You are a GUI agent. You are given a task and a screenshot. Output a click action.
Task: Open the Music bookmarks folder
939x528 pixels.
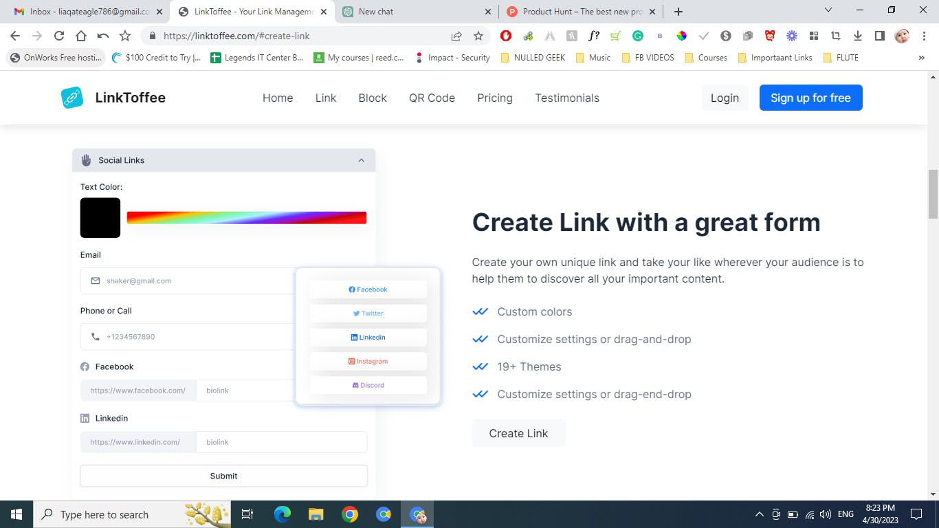[x=593, y=58]
